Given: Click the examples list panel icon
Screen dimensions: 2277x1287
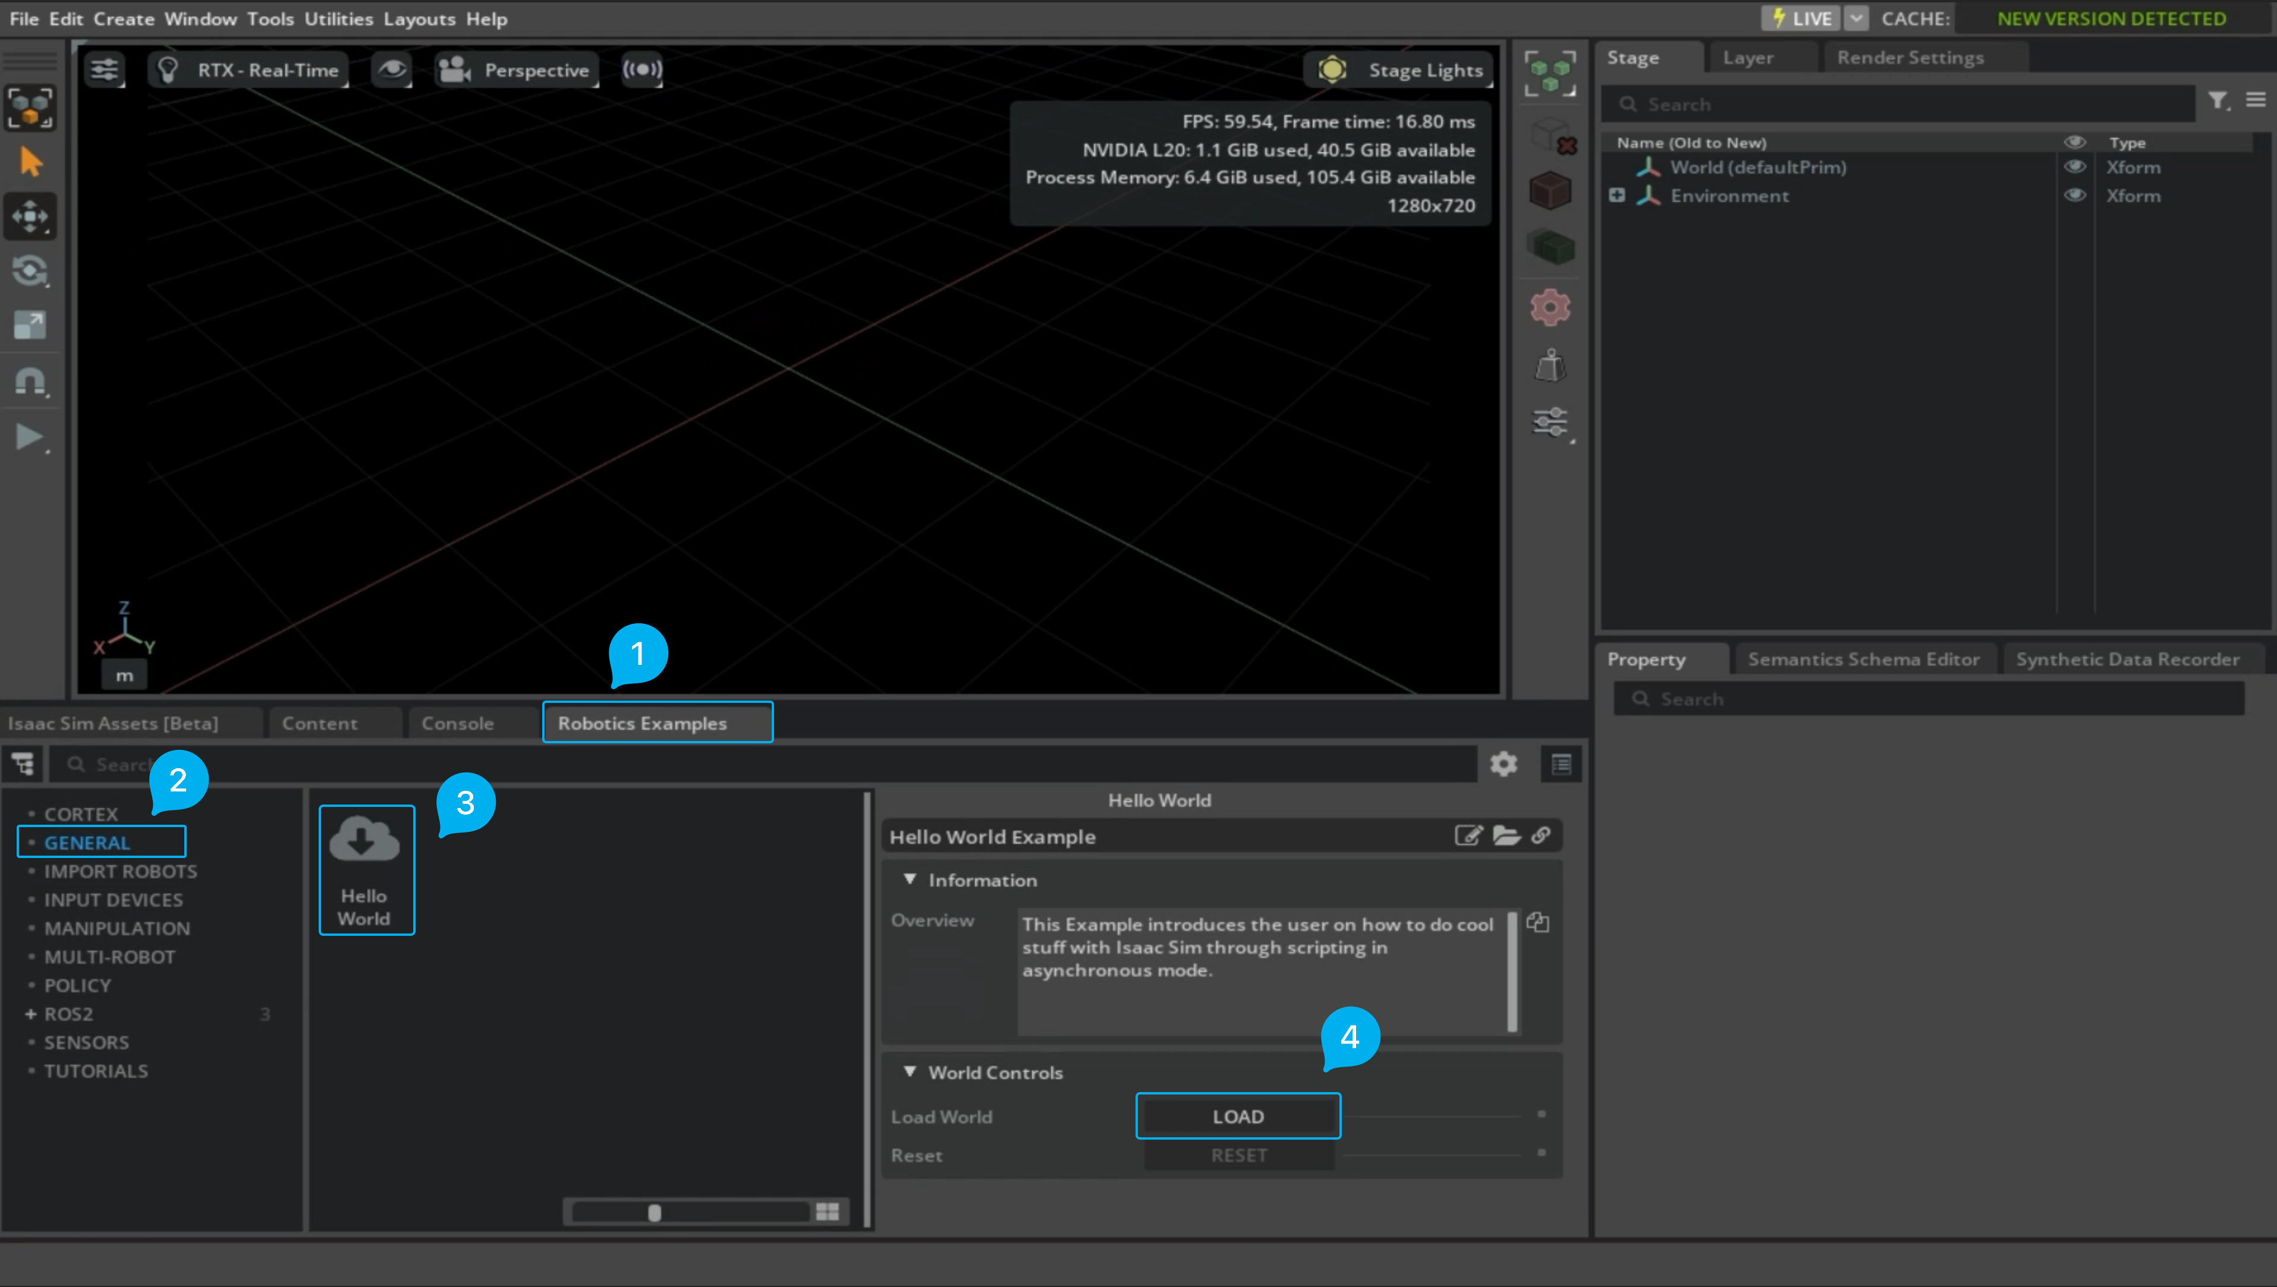Looking at the screenshot, I should [x=1561, y=764].
